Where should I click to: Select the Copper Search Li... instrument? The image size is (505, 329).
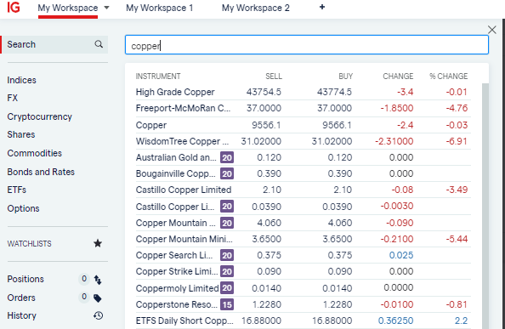(174, 255)
